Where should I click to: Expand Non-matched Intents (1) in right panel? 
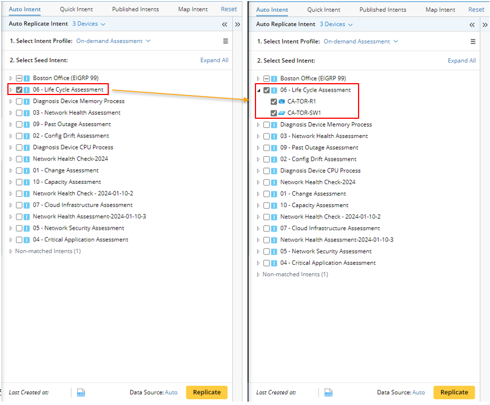click(258, 274)
